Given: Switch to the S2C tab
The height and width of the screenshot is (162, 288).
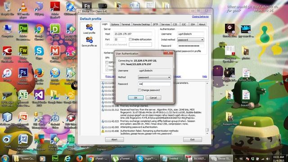Looking at the screenshot, I should coord(184,24).
